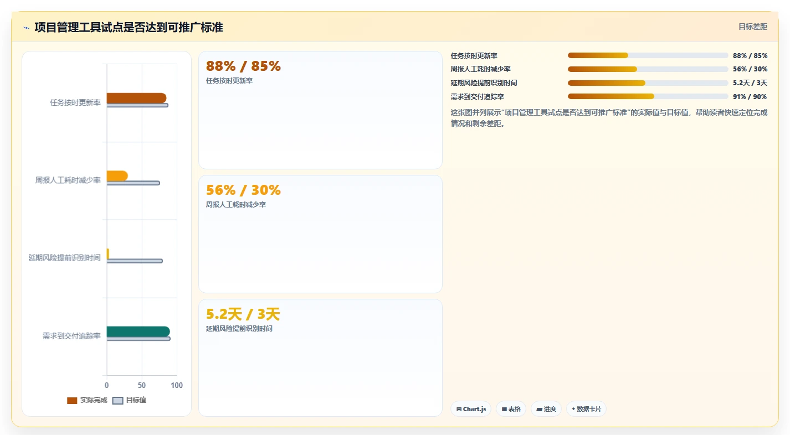Click the green actual bar for 需求到交付追踪率

(138, 332)
